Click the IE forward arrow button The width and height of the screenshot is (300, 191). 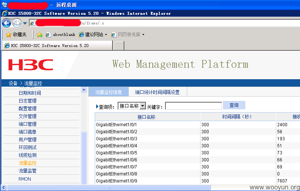pyautogui.click(x=17, y=23)
